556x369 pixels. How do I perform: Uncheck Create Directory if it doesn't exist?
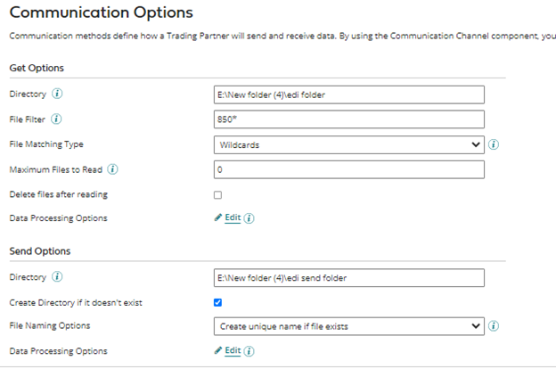(x=218, y=302)
